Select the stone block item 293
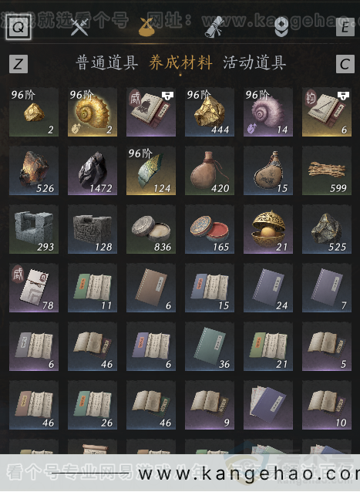This screenshot has height=492, width=360. (34, 229)
